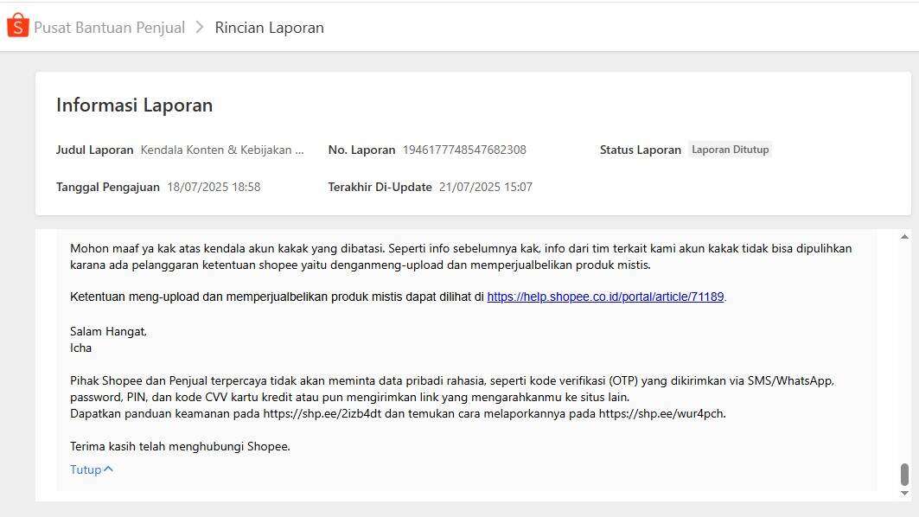Click the upward chevron beside Tutup

[x=108, y=469]
